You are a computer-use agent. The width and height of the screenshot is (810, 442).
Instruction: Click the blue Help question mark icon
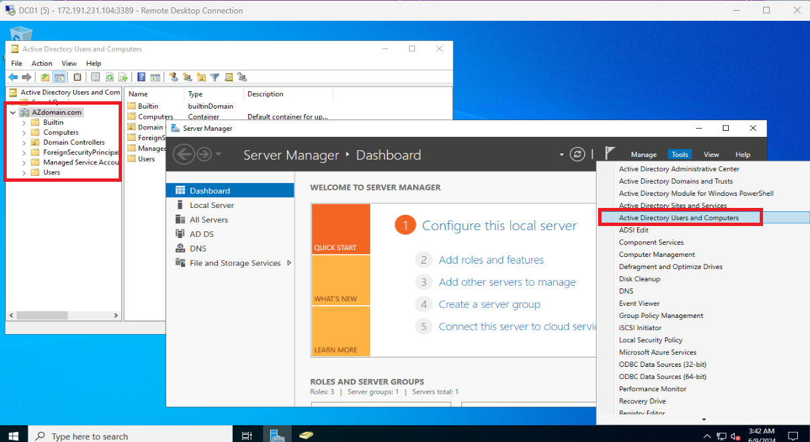point(141,77)
